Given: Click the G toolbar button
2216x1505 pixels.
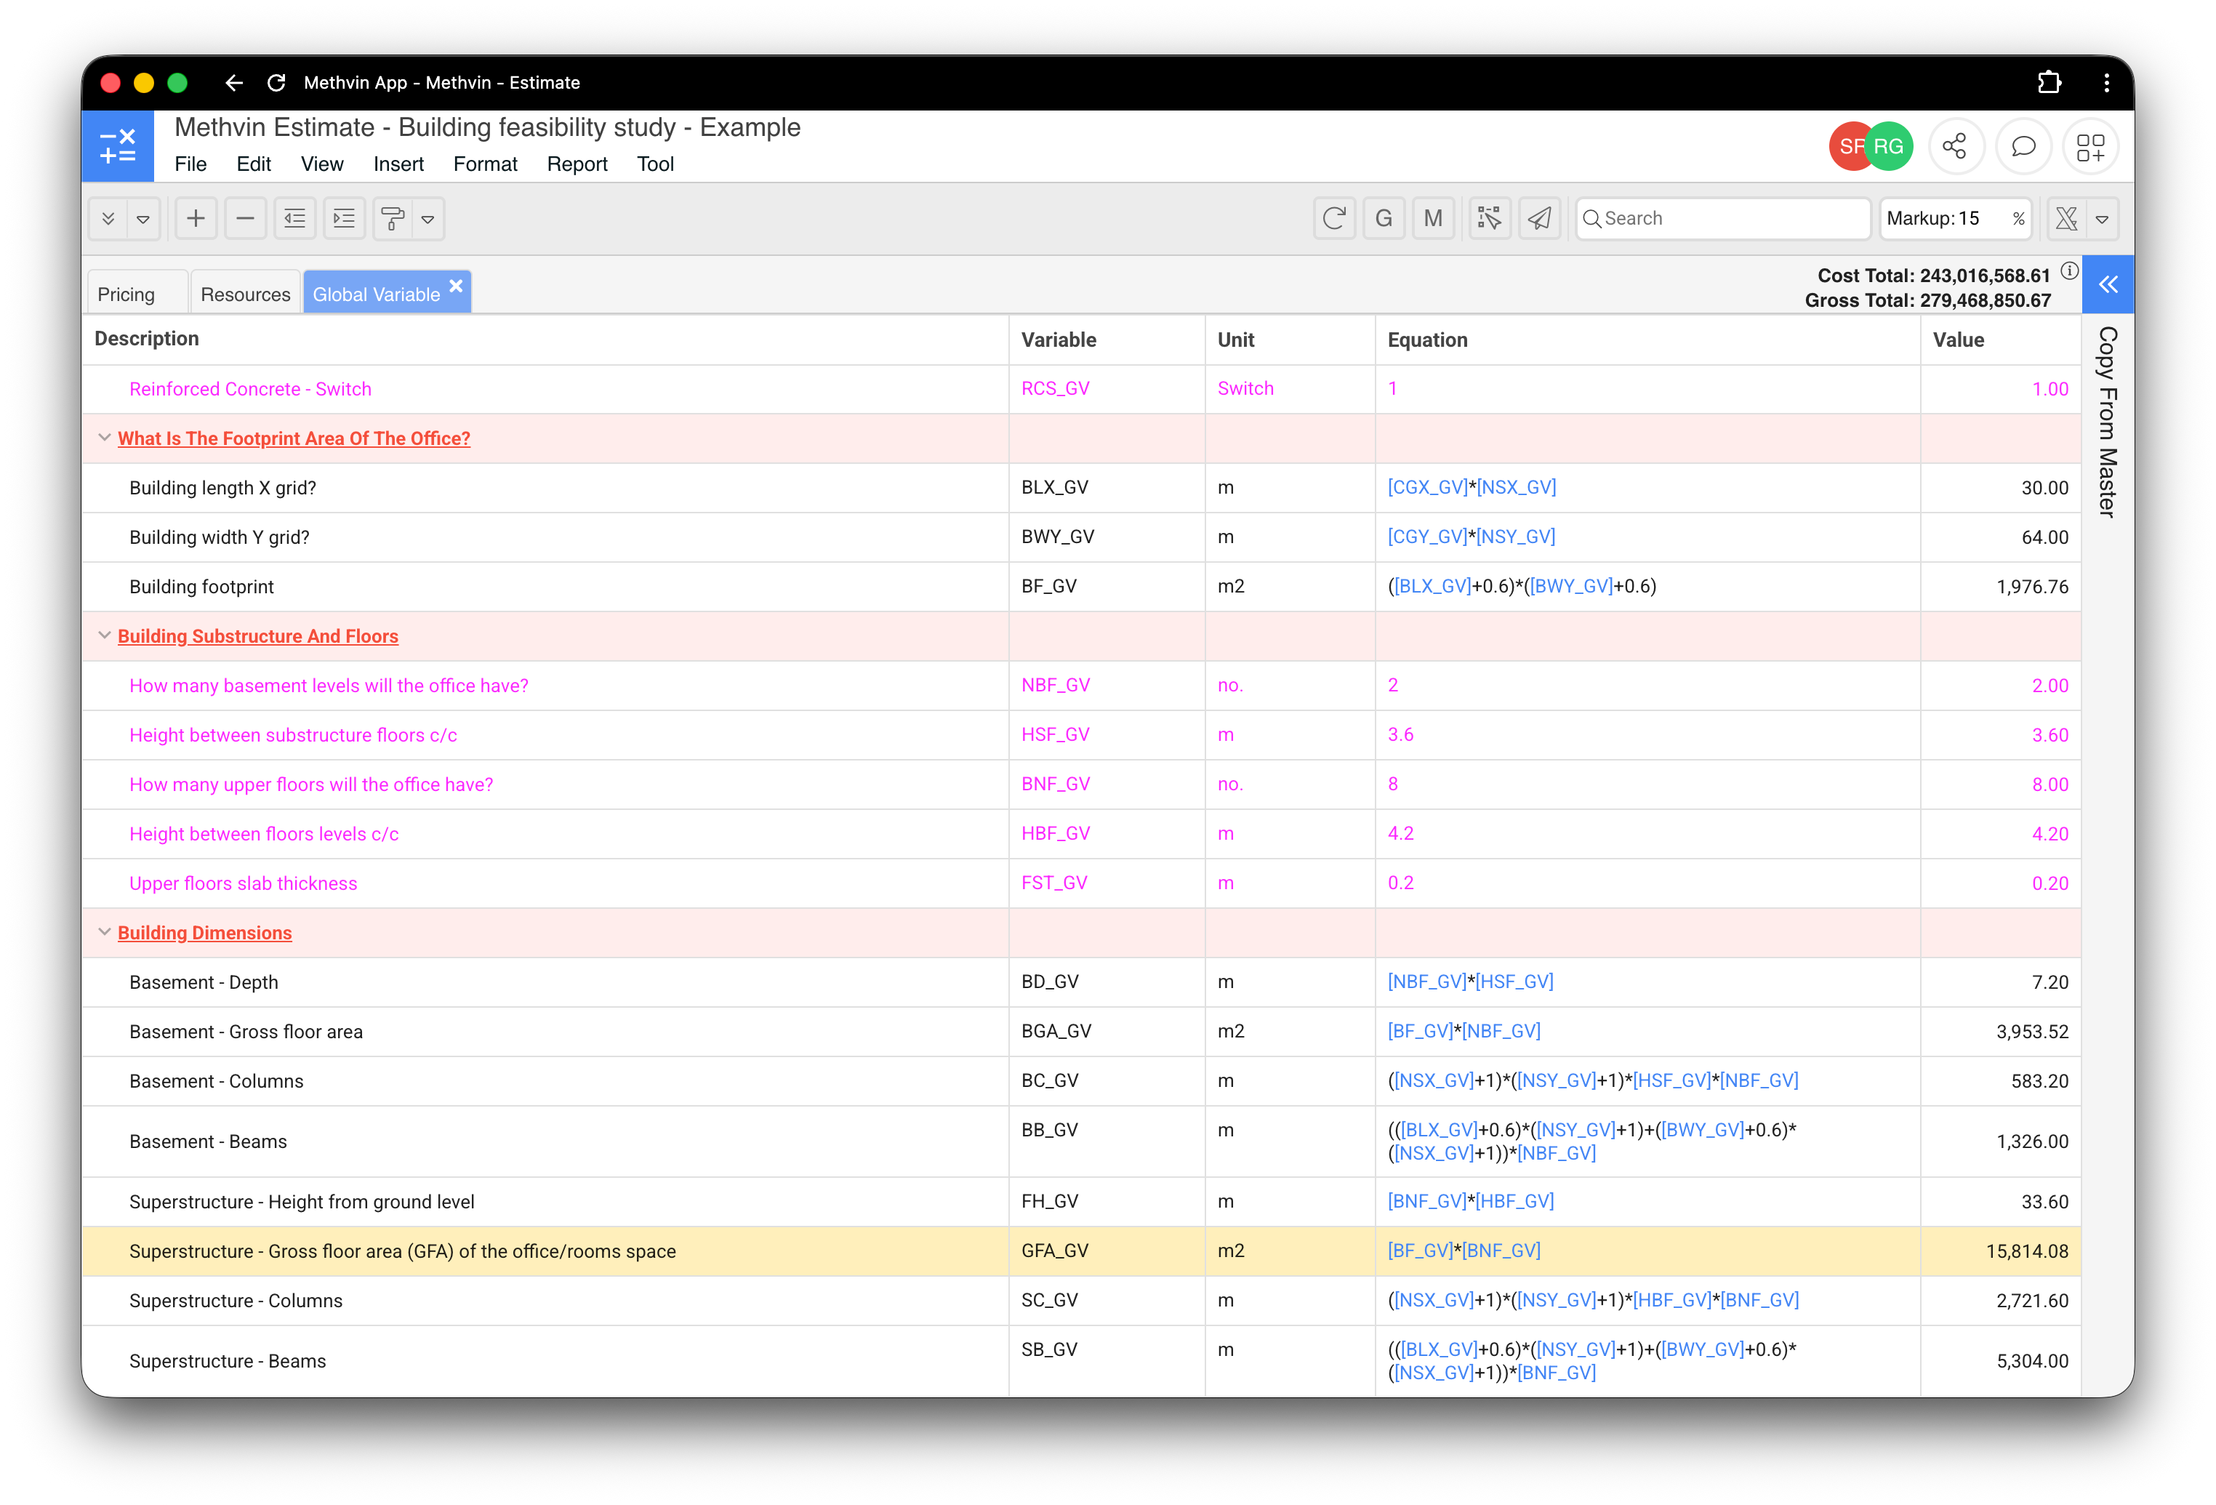Looking at the screenshot, I should [1384, 218].
